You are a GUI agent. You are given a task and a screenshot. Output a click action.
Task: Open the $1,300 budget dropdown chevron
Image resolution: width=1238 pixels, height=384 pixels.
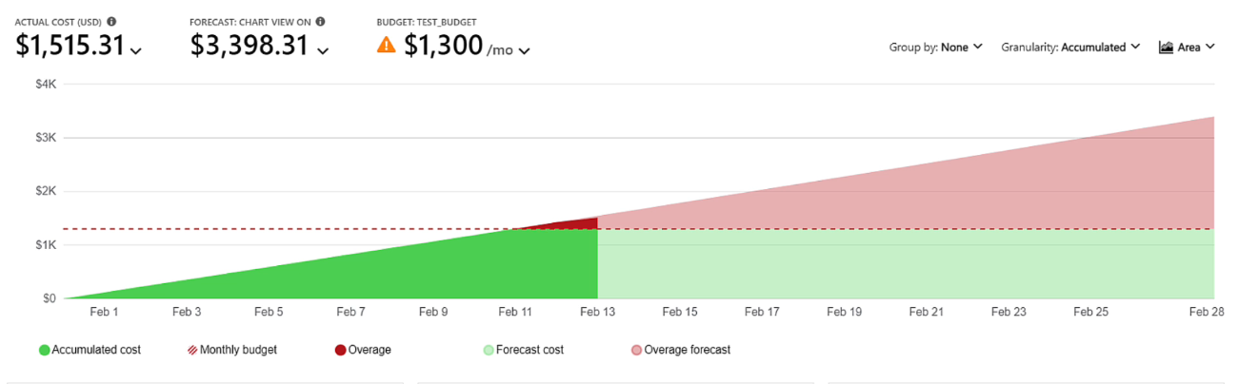click(524, 50)
